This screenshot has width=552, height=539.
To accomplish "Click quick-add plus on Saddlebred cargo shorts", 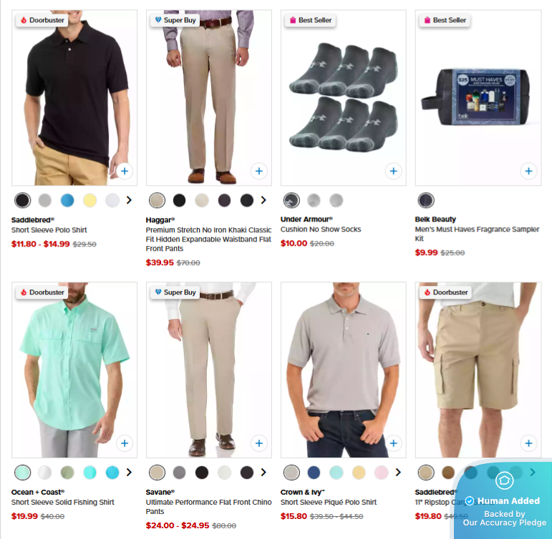I will click(528, 443).
